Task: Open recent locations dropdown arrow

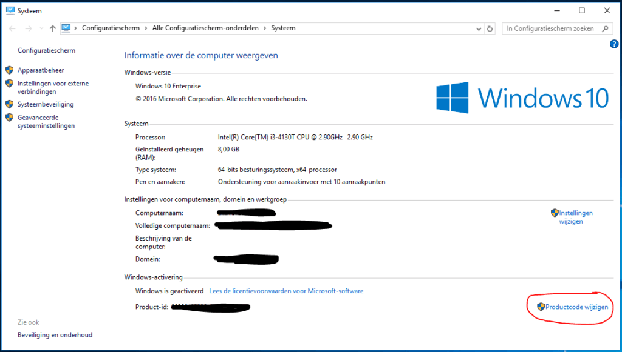Action: pyautogui.click(x=41, y=28)
